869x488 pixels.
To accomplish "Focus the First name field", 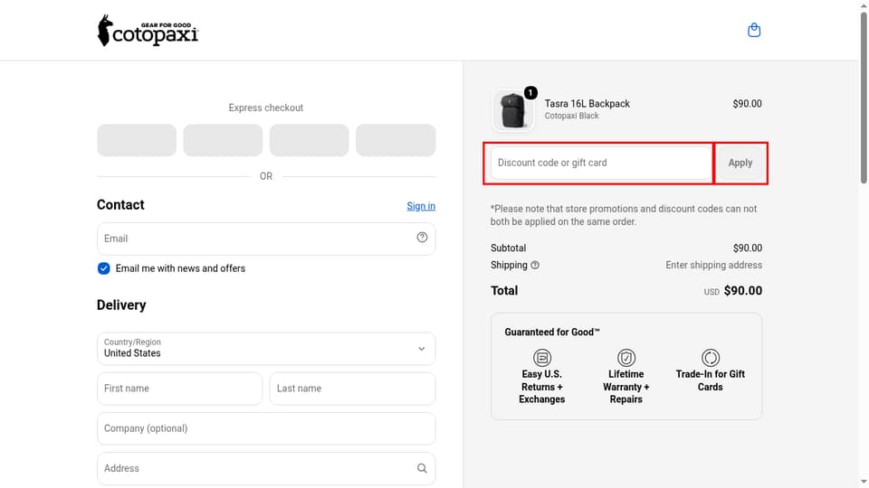I will click(x=179, y=389).
